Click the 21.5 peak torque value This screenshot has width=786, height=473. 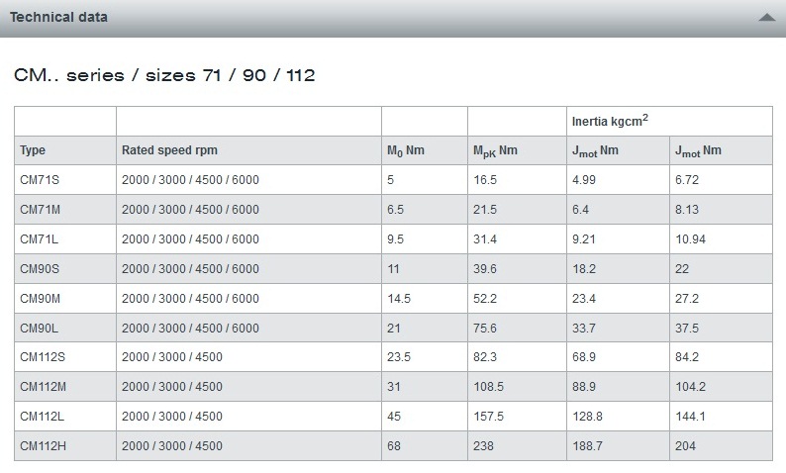click(485, 210)
